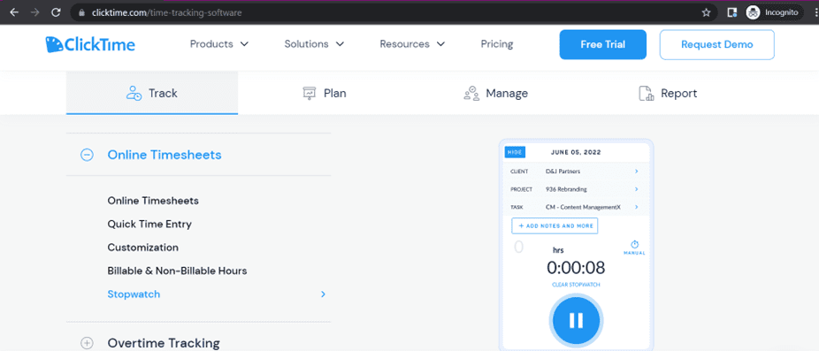The width and height of the screenshot is (819, 351).
Task: Click the Plan tab presentation icon
Action: click(x=310, y=94)
